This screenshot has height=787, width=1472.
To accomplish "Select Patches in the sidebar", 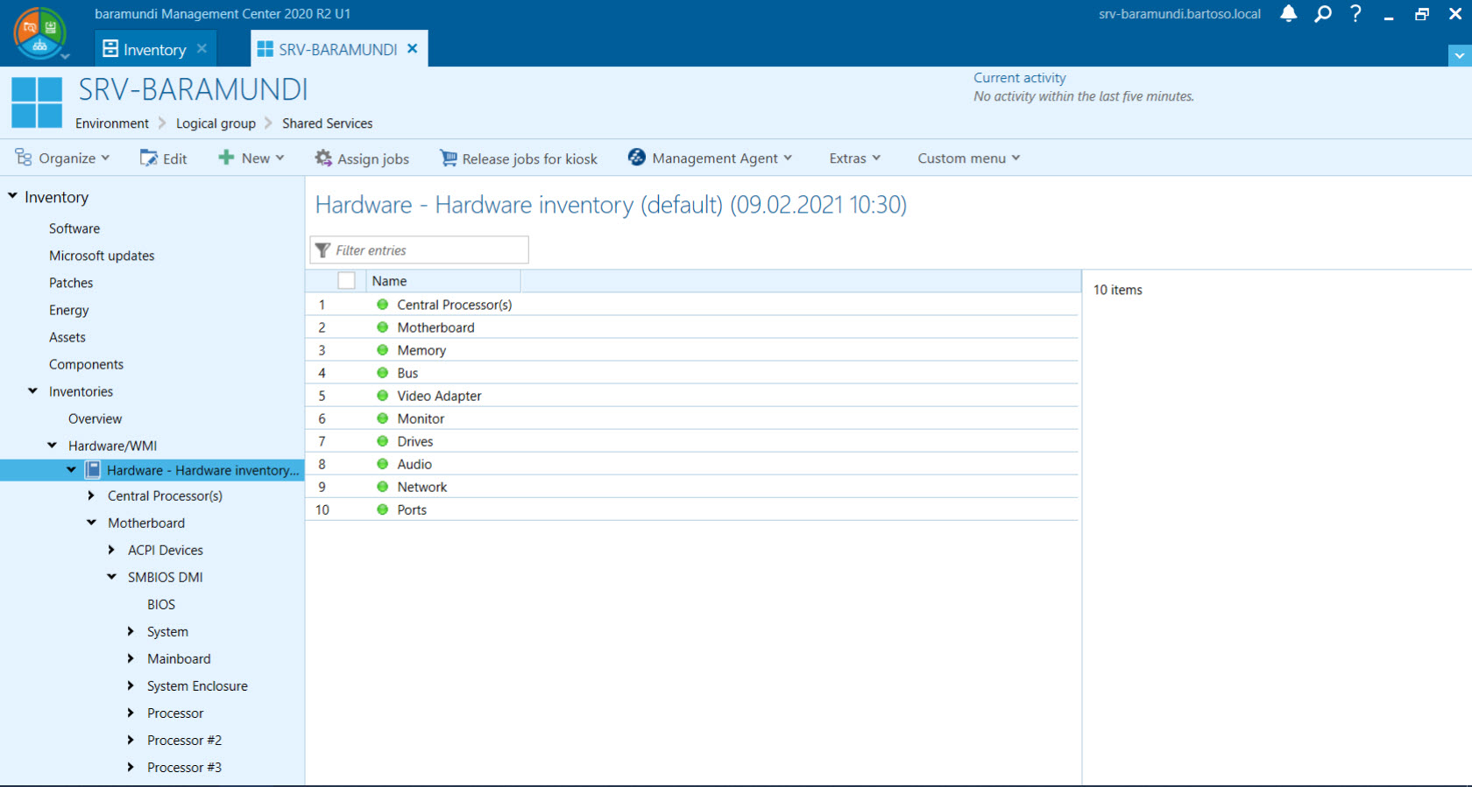I will [x=71, y=283].
